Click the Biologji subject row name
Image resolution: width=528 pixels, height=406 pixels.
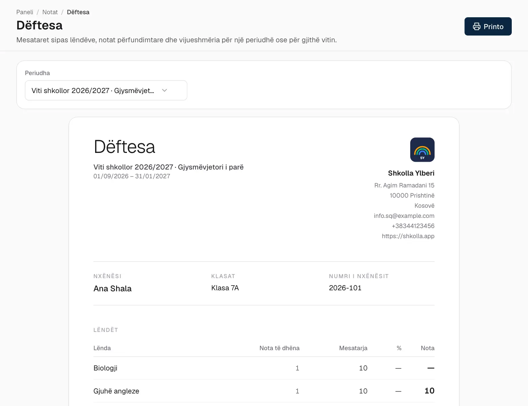(x=105, y=368)
